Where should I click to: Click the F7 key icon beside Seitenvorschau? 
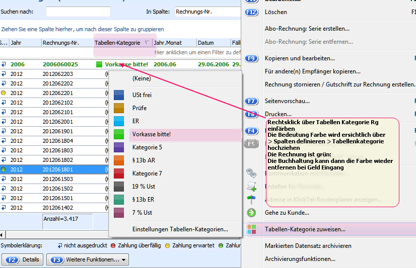click(x=251, y=101)
